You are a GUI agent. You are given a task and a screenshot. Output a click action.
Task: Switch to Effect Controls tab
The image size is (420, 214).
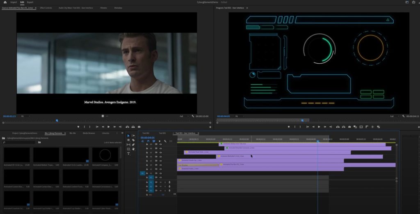coord(46,8)
